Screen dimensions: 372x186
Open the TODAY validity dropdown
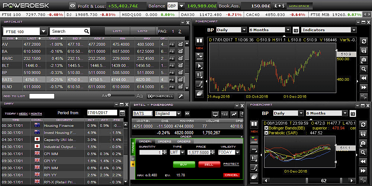click(x=237, y=152)
